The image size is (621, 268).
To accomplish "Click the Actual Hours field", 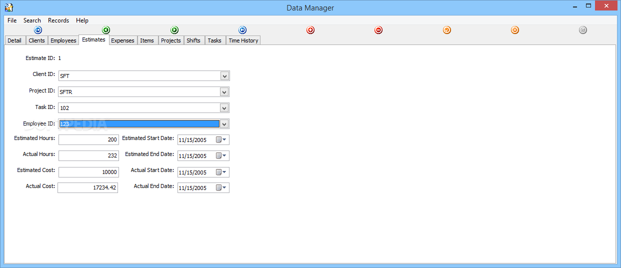I will (88, 156).
